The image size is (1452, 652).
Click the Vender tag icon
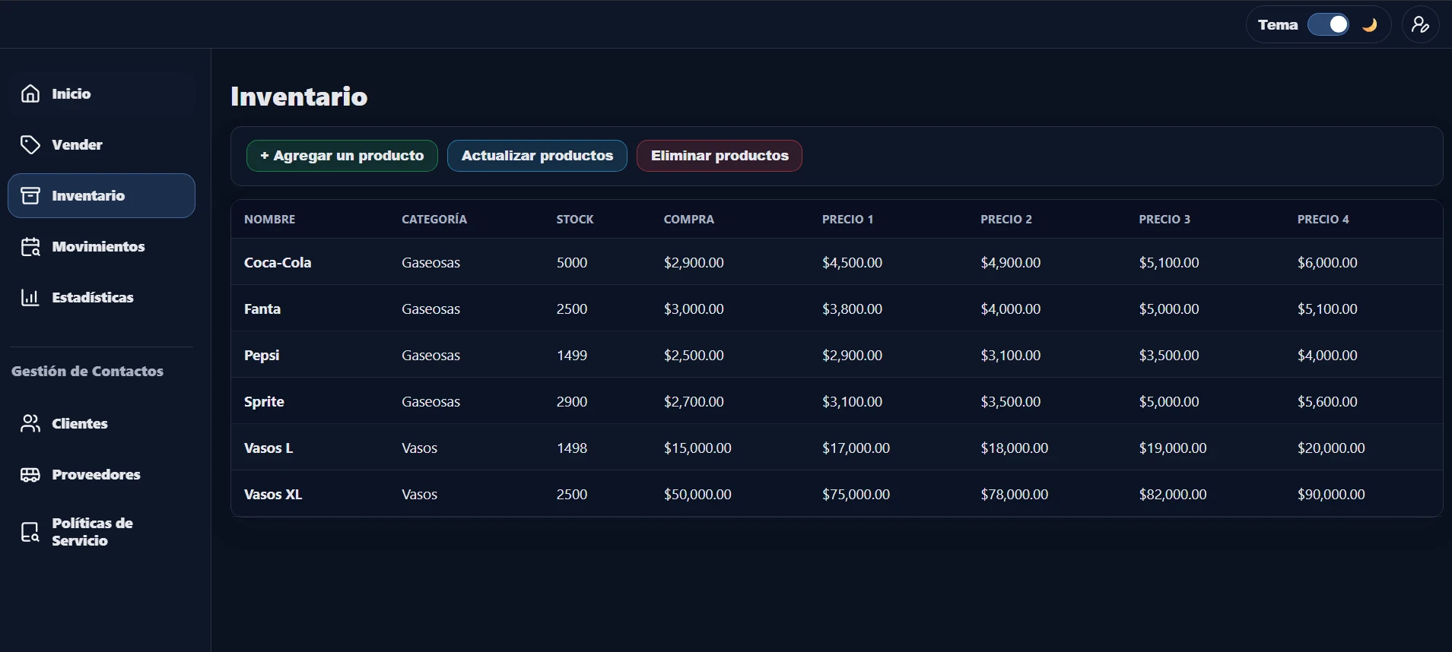click(30, 144)
